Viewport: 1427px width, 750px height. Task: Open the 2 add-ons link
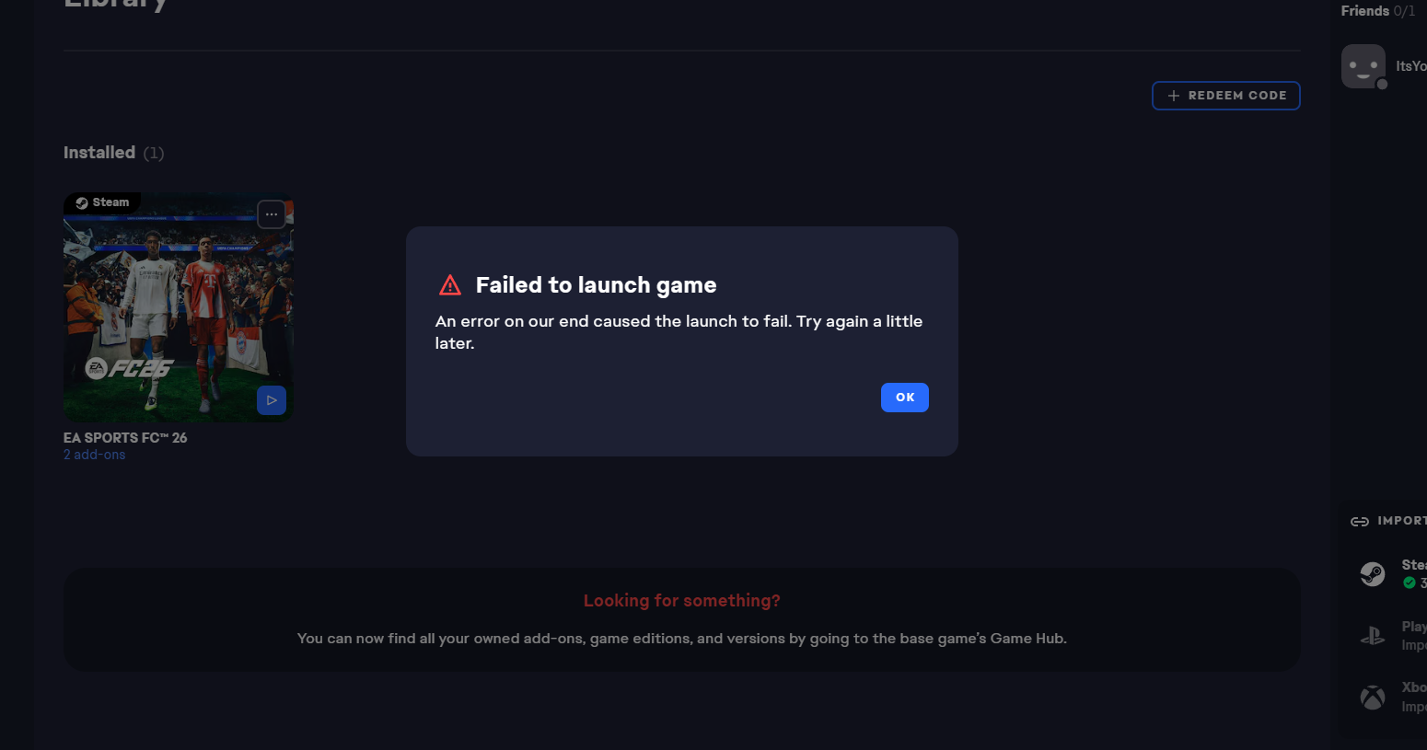[x=94, y=455]
